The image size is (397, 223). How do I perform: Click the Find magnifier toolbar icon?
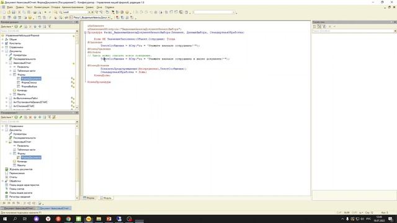click(x=56, y=12)
